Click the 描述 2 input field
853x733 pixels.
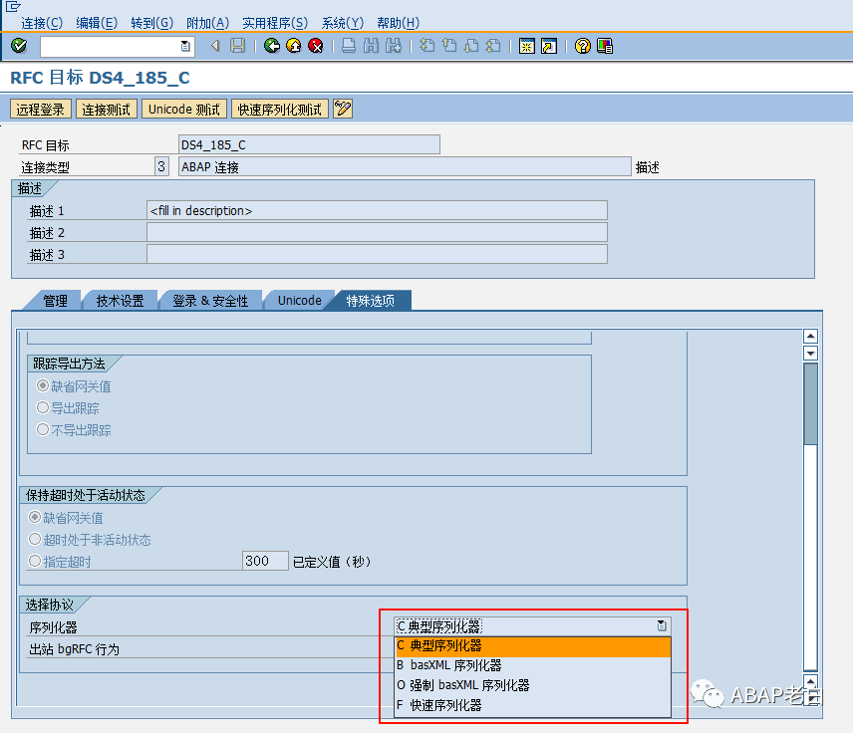tap(377, 232)
